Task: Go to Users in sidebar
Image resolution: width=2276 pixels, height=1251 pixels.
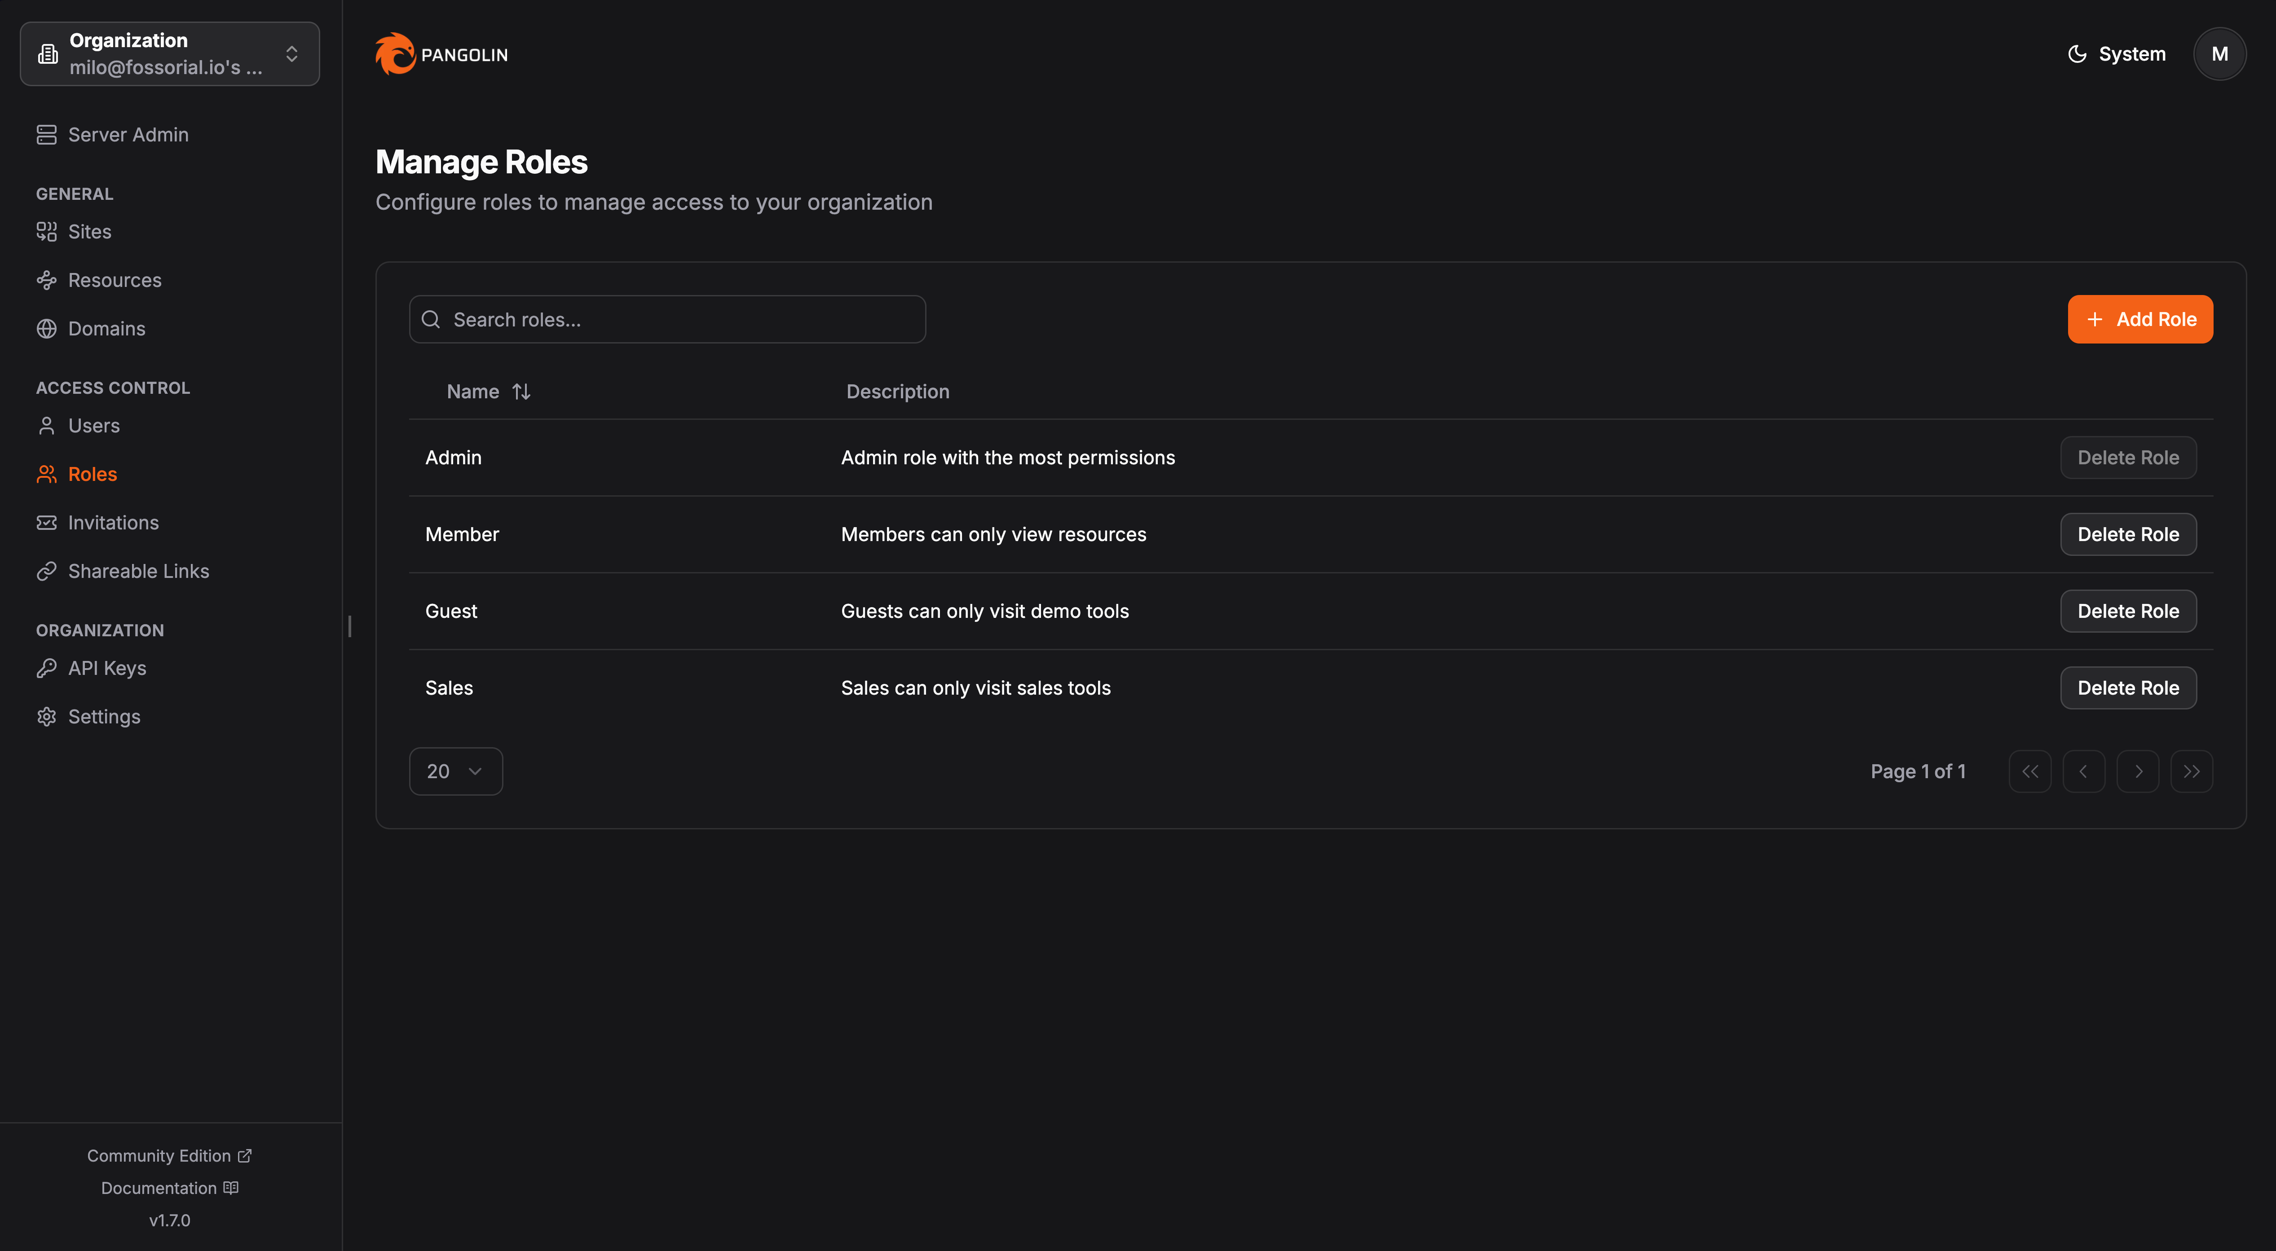Action: (94, 426)
